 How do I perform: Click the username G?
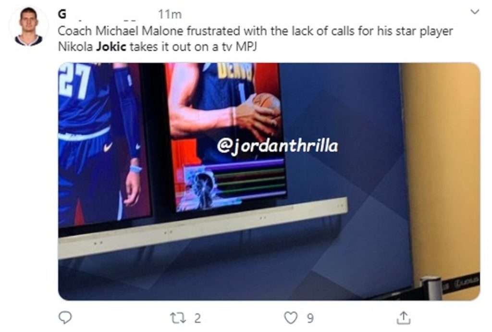[62, 14]
